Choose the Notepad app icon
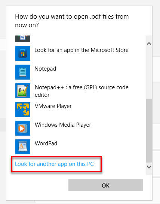 coord(23,72)
